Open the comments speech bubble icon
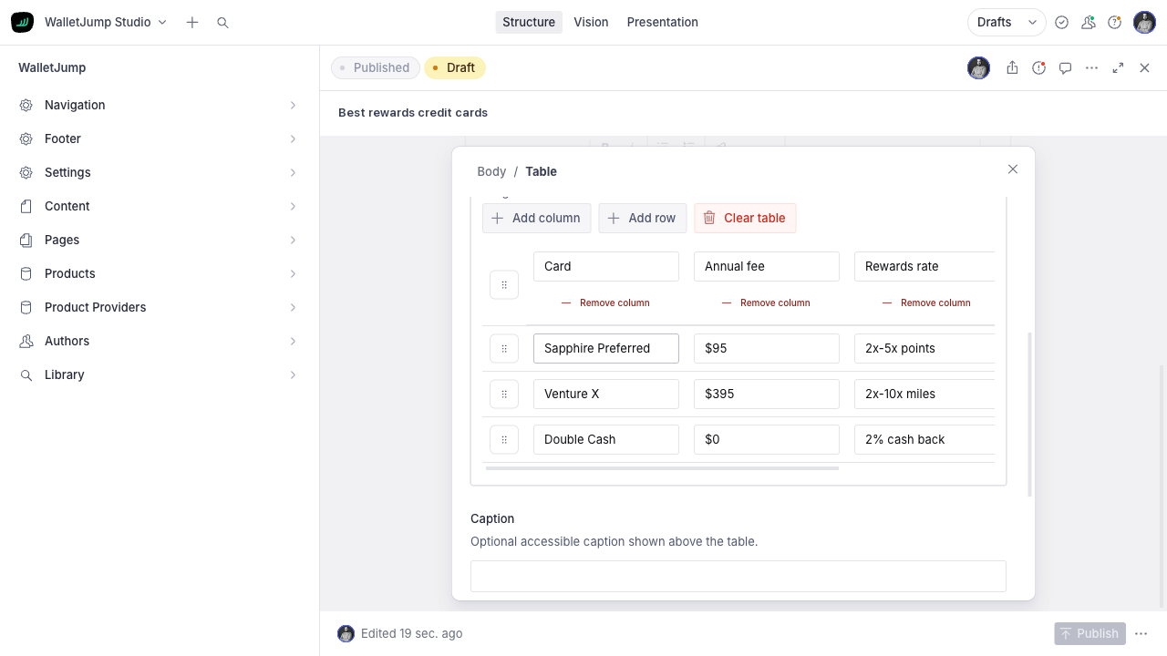Screen dimensions: 1167x656 (1065, 67)
